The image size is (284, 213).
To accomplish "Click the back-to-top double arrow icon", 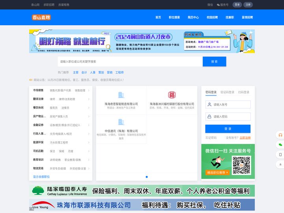I will pos(280,164).
